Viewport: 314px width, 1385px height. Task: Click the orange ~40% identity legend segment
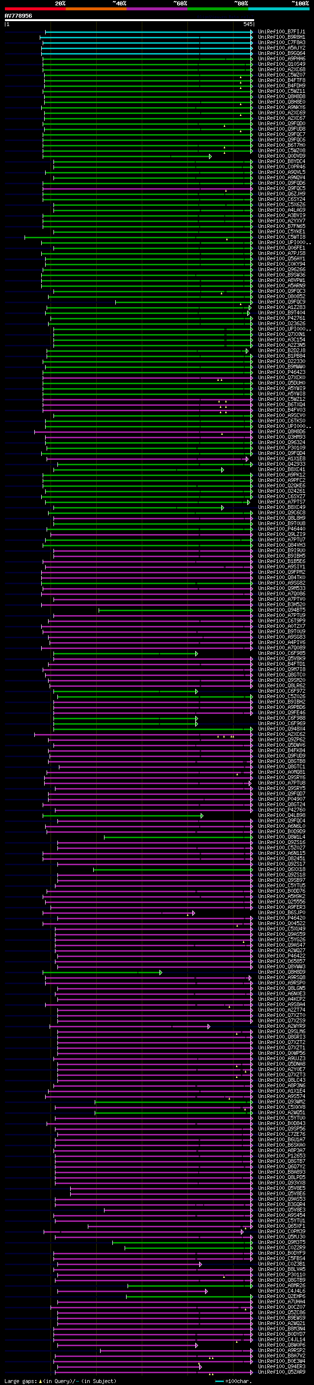(x=96, y=9)
